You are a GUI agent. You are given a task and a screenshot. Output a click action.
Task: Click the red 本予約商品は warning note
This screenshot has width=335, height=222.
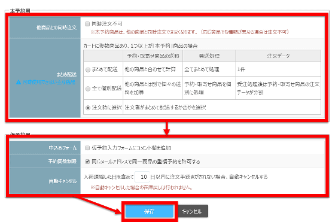(x=190, y=32)
